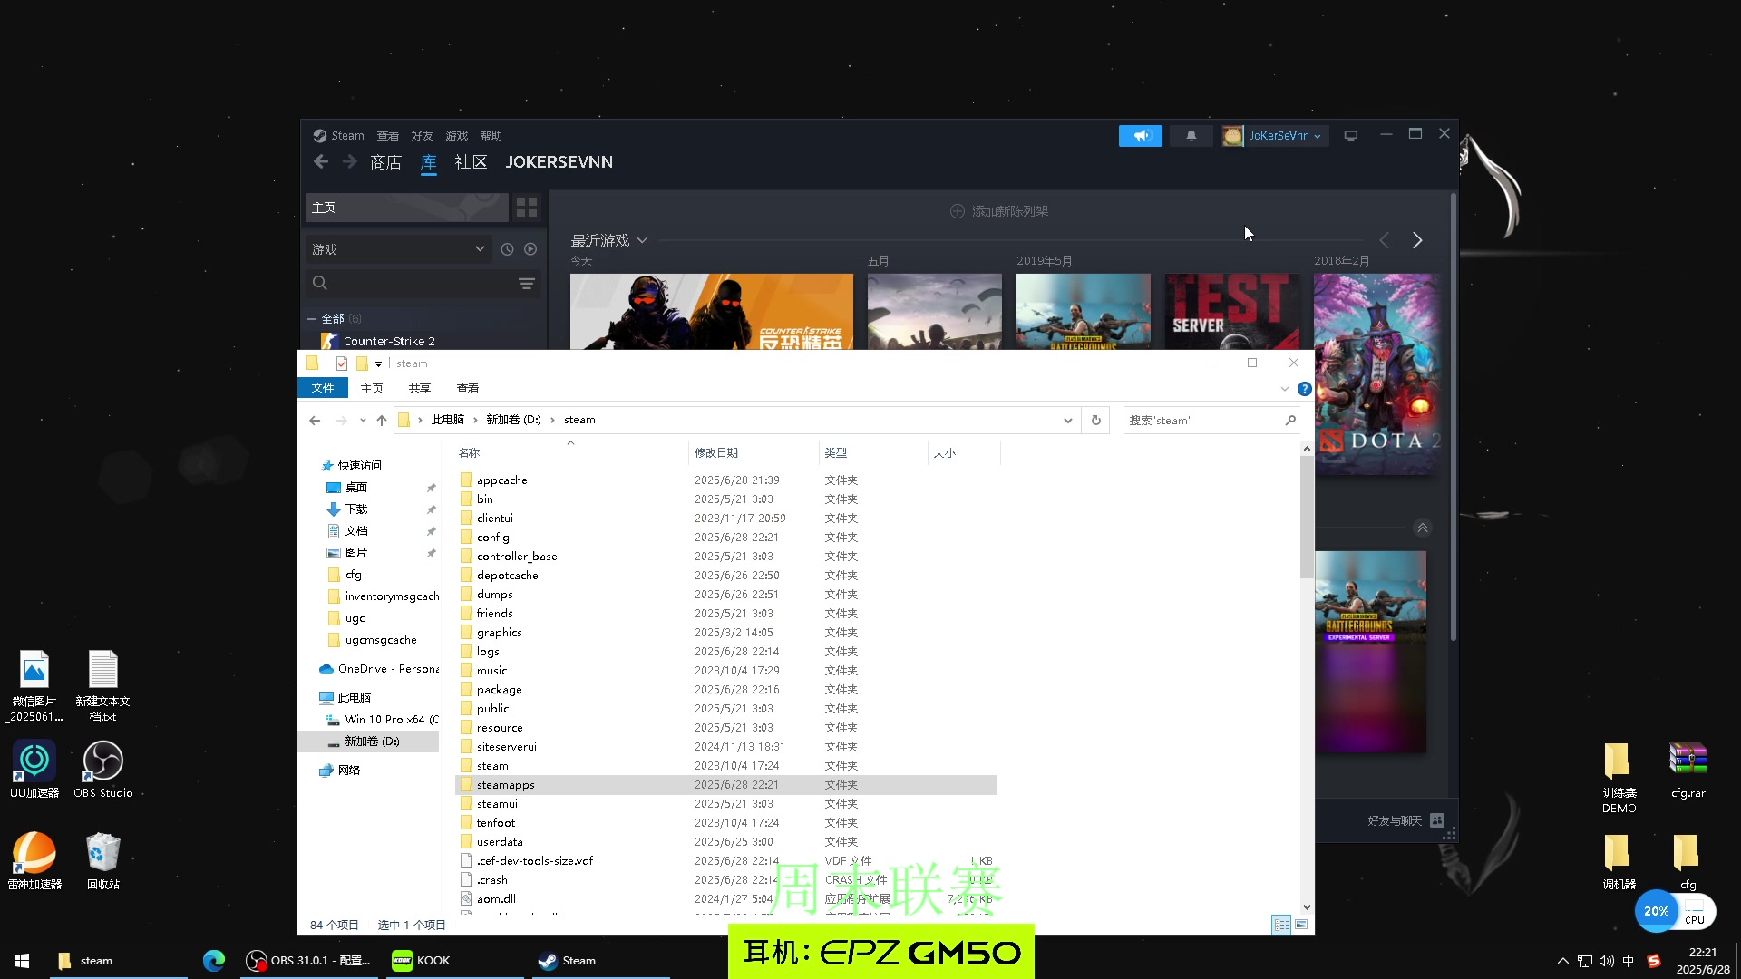Screen dimensions: 1741x979
Task: Open Steam notifications bell
Action: [x=1191, y=136]
